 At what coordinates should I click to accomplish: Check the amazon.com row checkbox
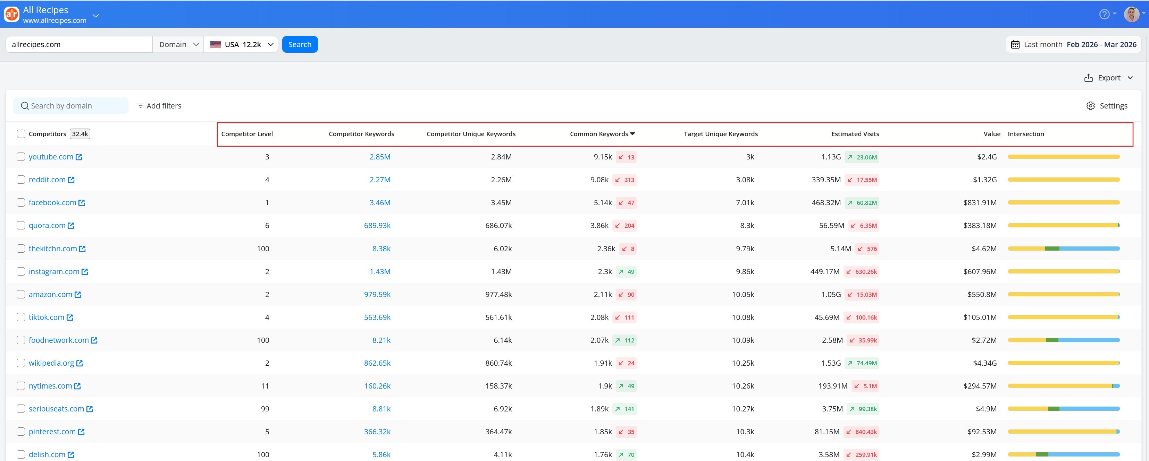[20, 294]
